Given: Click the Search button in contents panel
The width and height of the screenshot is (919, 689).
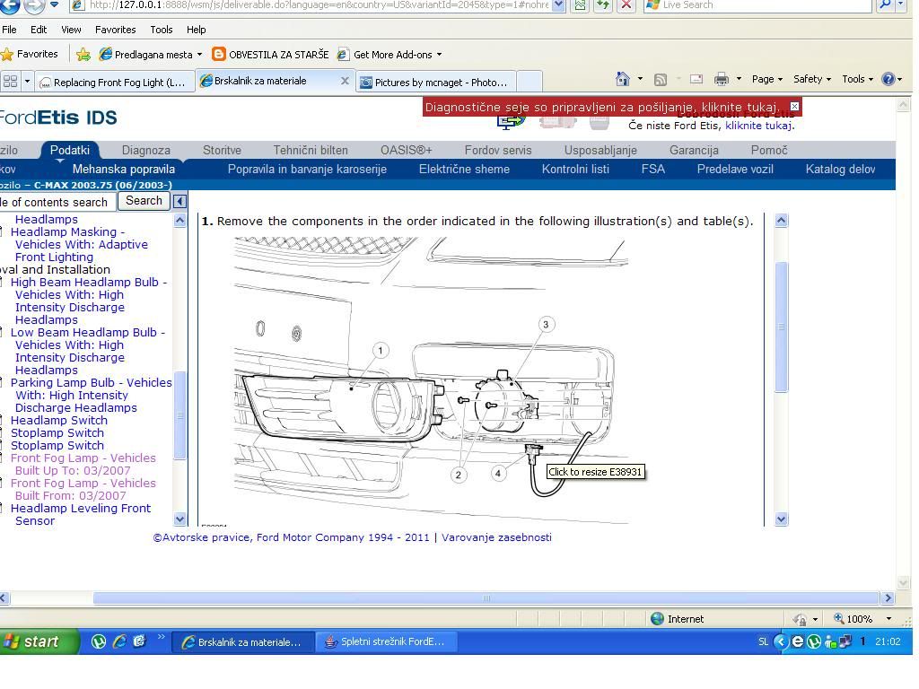Looking at the screenshot, I should pyautogui.click(x=144, y=201).
